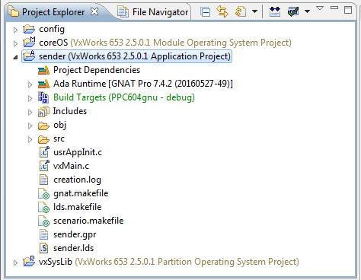Image resolution: width=361 pixels, height=280 pixels.
Task: Select the lds.makefile file
Action: 77,207
